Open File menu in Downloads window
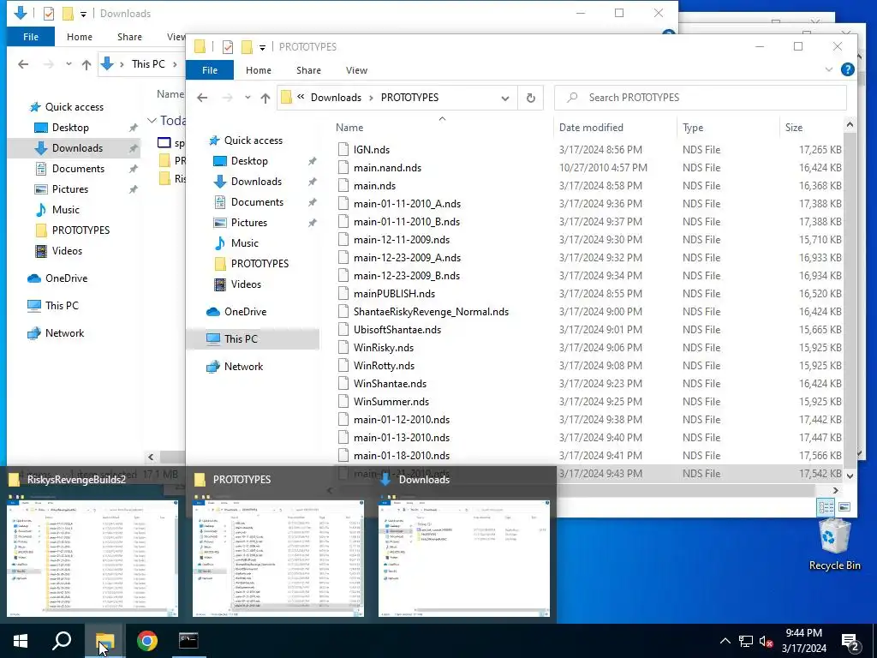Viewport: 877px width, 658px height. click(31, 36)
